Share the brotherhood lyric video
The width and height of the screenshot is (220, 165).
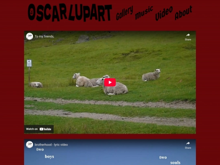(188, 145)
